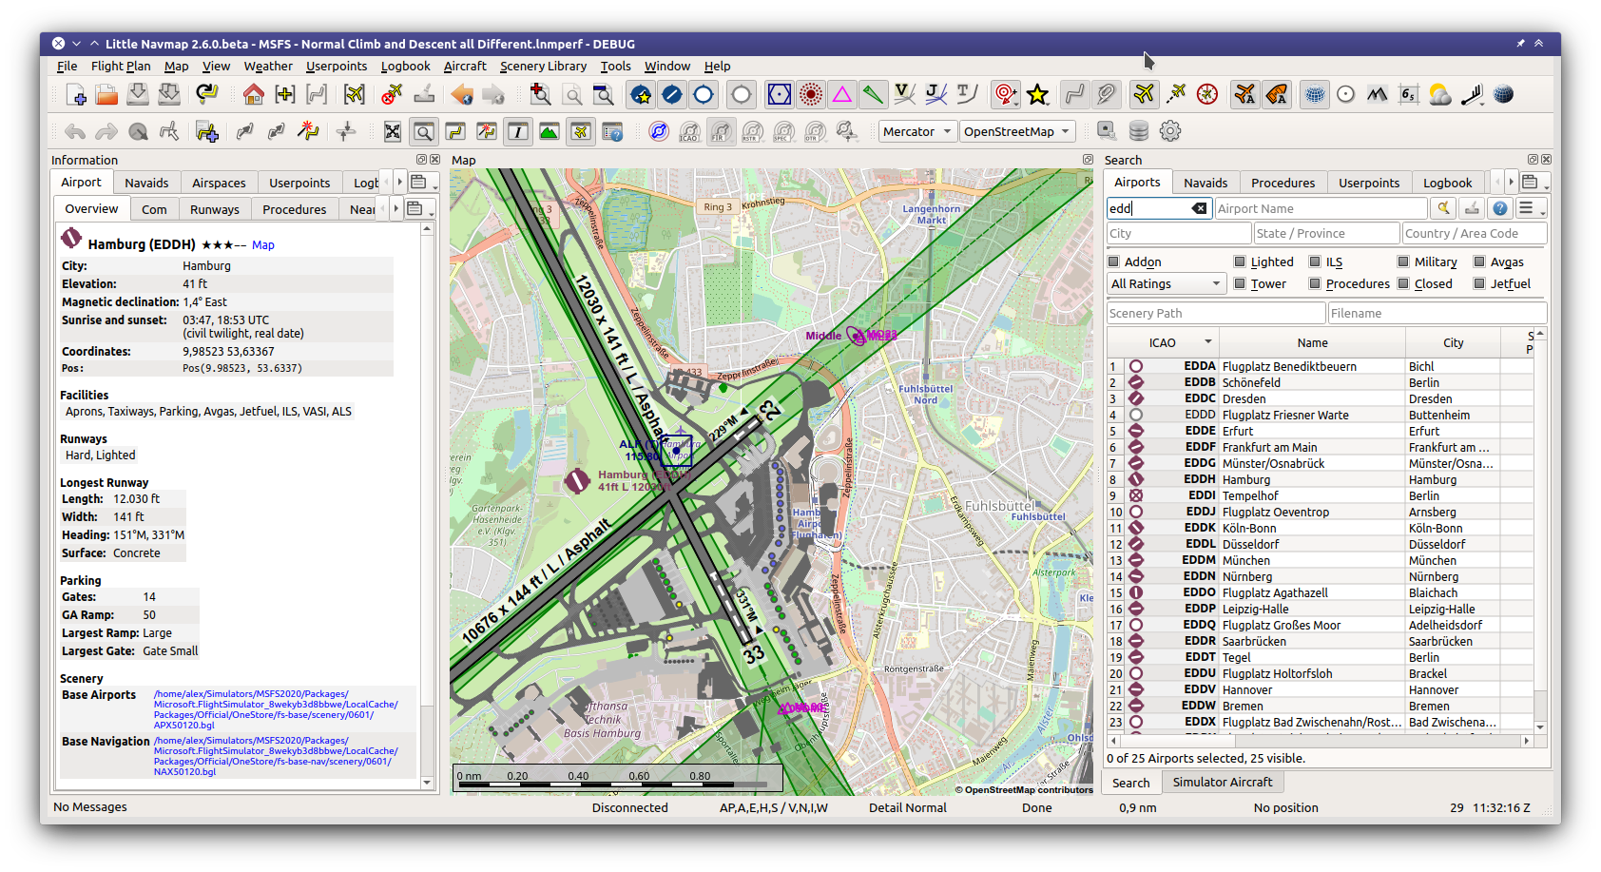
Task: Select the EDDM München row
Action: pyautogui.click(x=1321, y=560)
